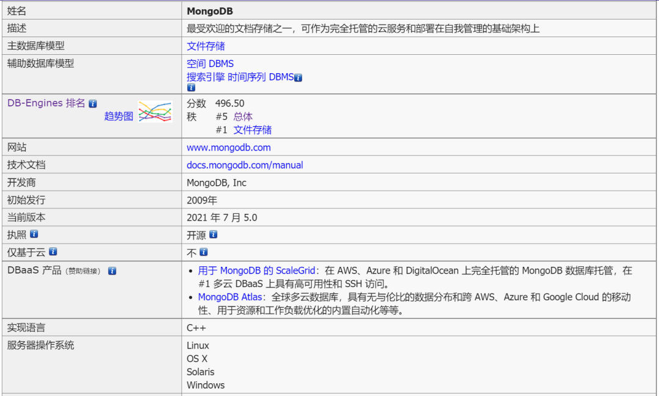
Task: Click 初始发行 row label
Action: coord(26,200)
